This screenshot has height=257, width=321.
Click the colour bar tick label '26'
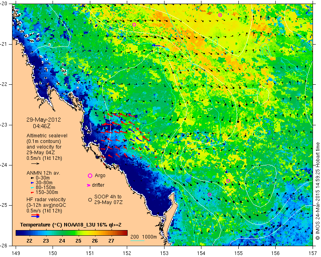coord(95,241)
